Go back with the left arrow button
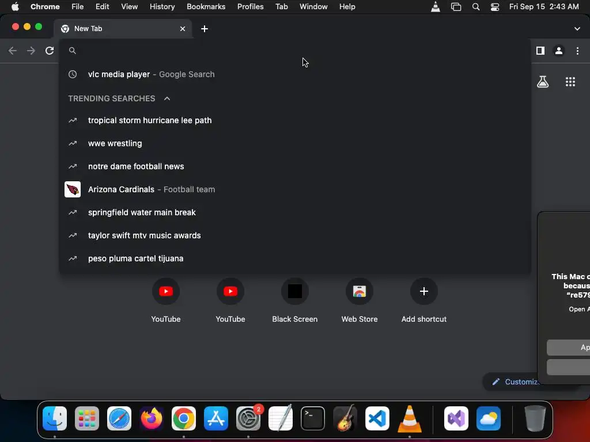Screen dimensions: 590x442 click(13, 51)
